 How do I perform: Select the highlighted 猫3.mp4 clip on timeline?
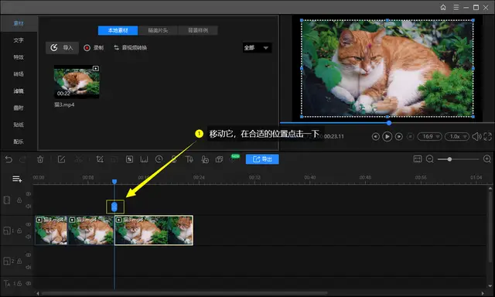(154, 230)
